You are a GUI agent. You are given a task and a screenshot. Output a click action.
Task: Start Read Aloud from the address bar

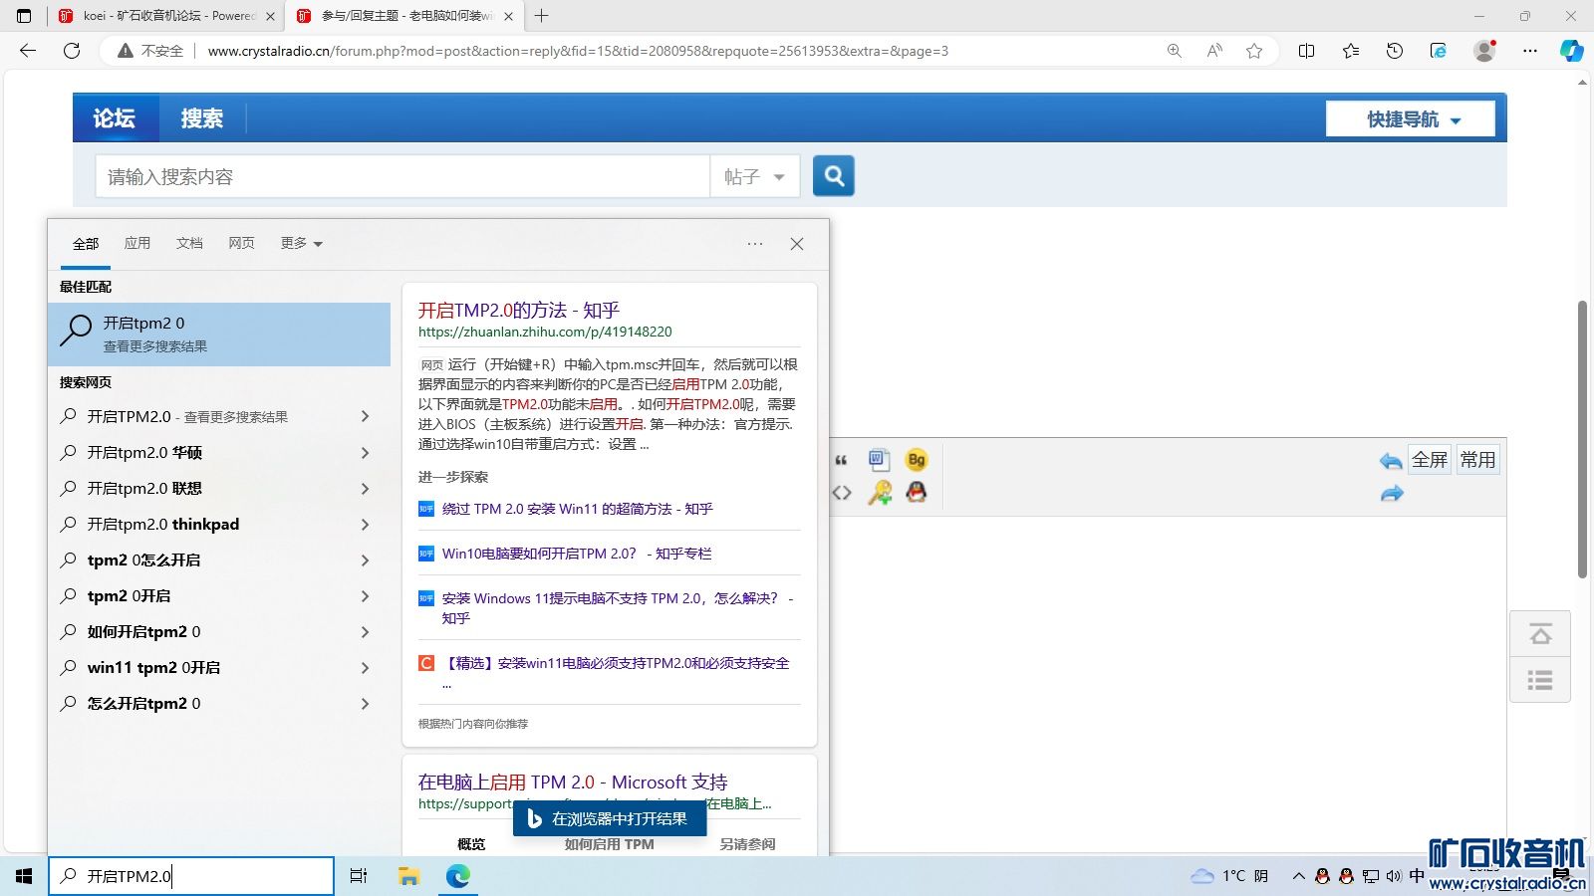[x=1214, y=51]
